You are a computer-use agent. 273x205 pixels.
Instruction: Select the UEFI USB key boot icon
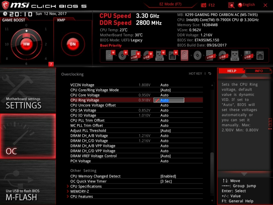click(160, 55)
